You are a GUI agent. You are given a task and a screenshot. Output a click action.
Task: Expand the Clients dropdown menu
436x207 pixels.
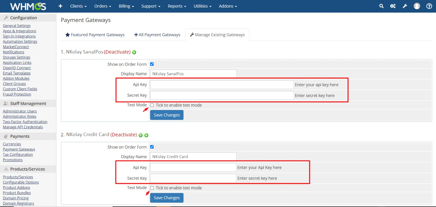click(x=78, y=6)
